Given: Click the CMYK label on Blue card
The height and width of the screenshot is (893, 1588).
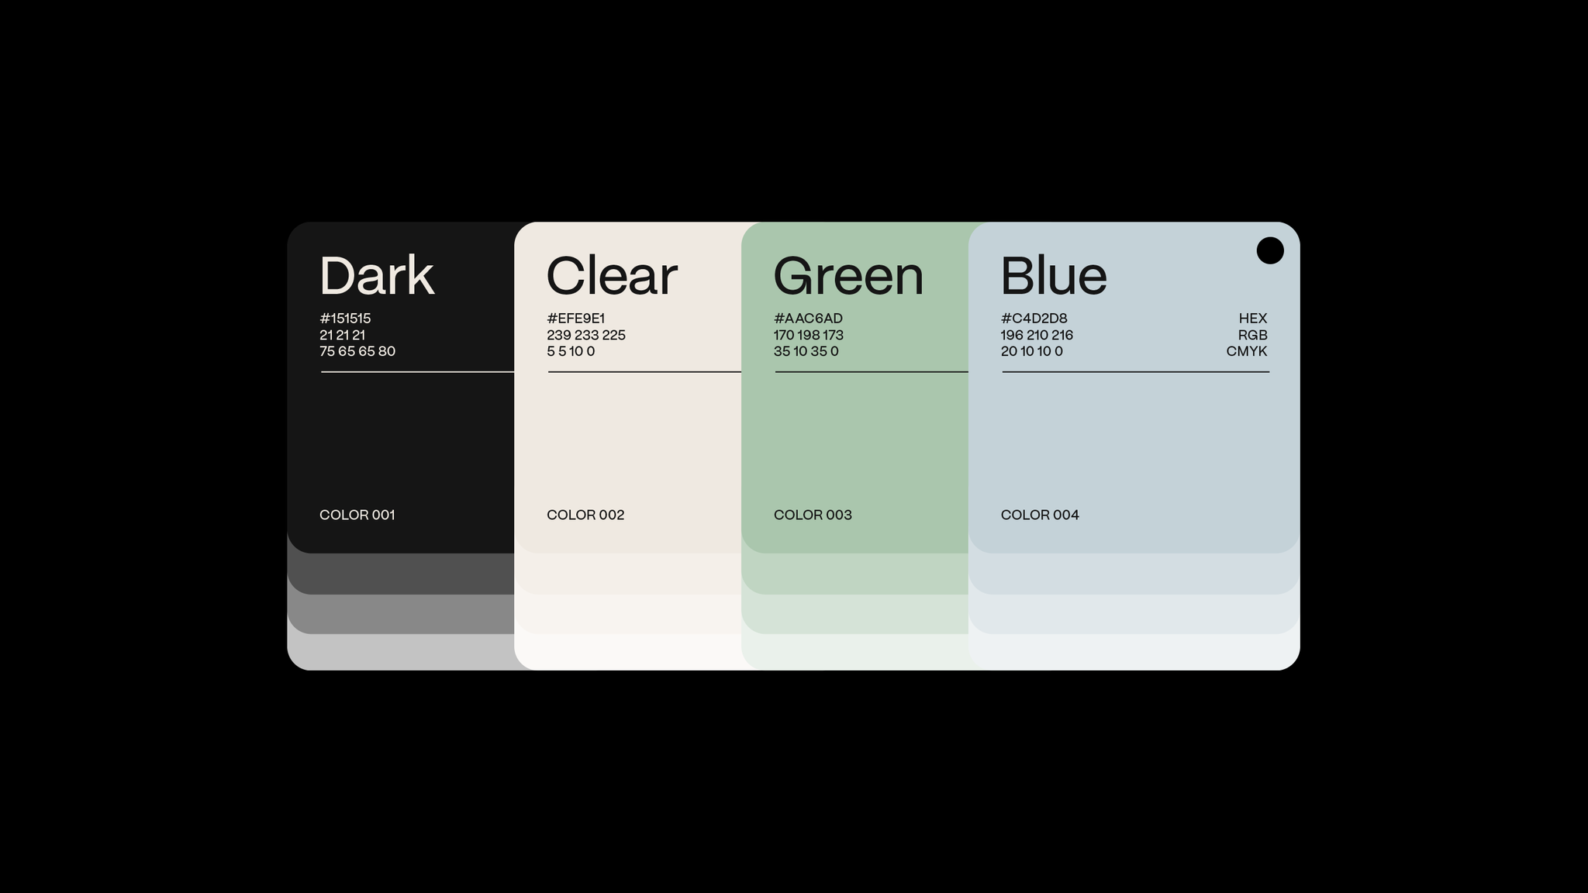Looking at the screenshot, I should [x=1246, y=351].
